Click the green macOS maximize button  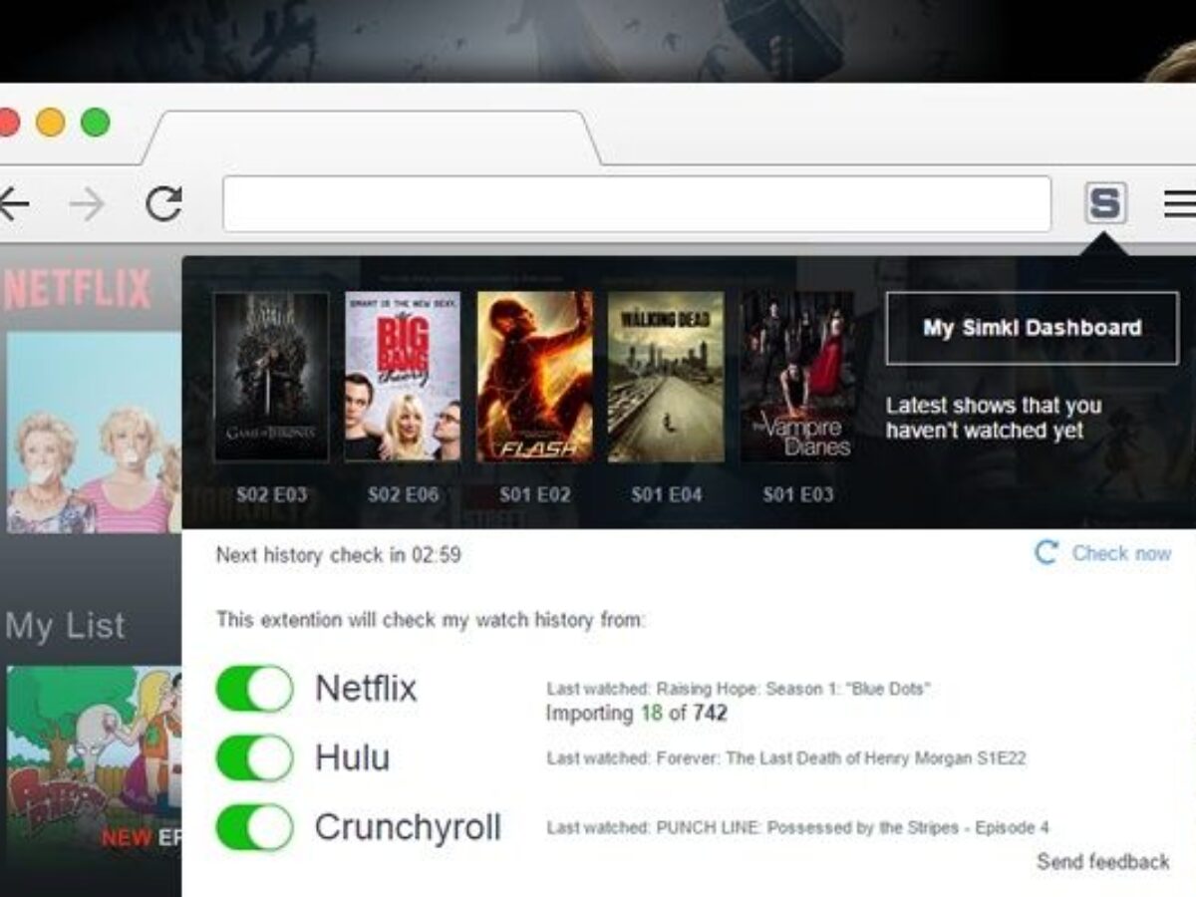click(95, 123)
